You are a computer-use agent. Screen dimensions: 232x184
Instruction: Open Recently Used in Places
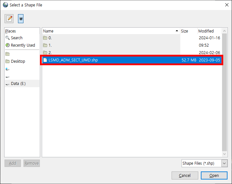pos(22,45)
